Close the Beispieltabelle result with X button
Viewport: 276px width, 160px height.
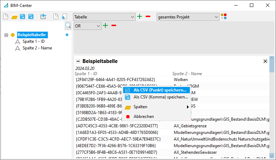tap(265, 61)
